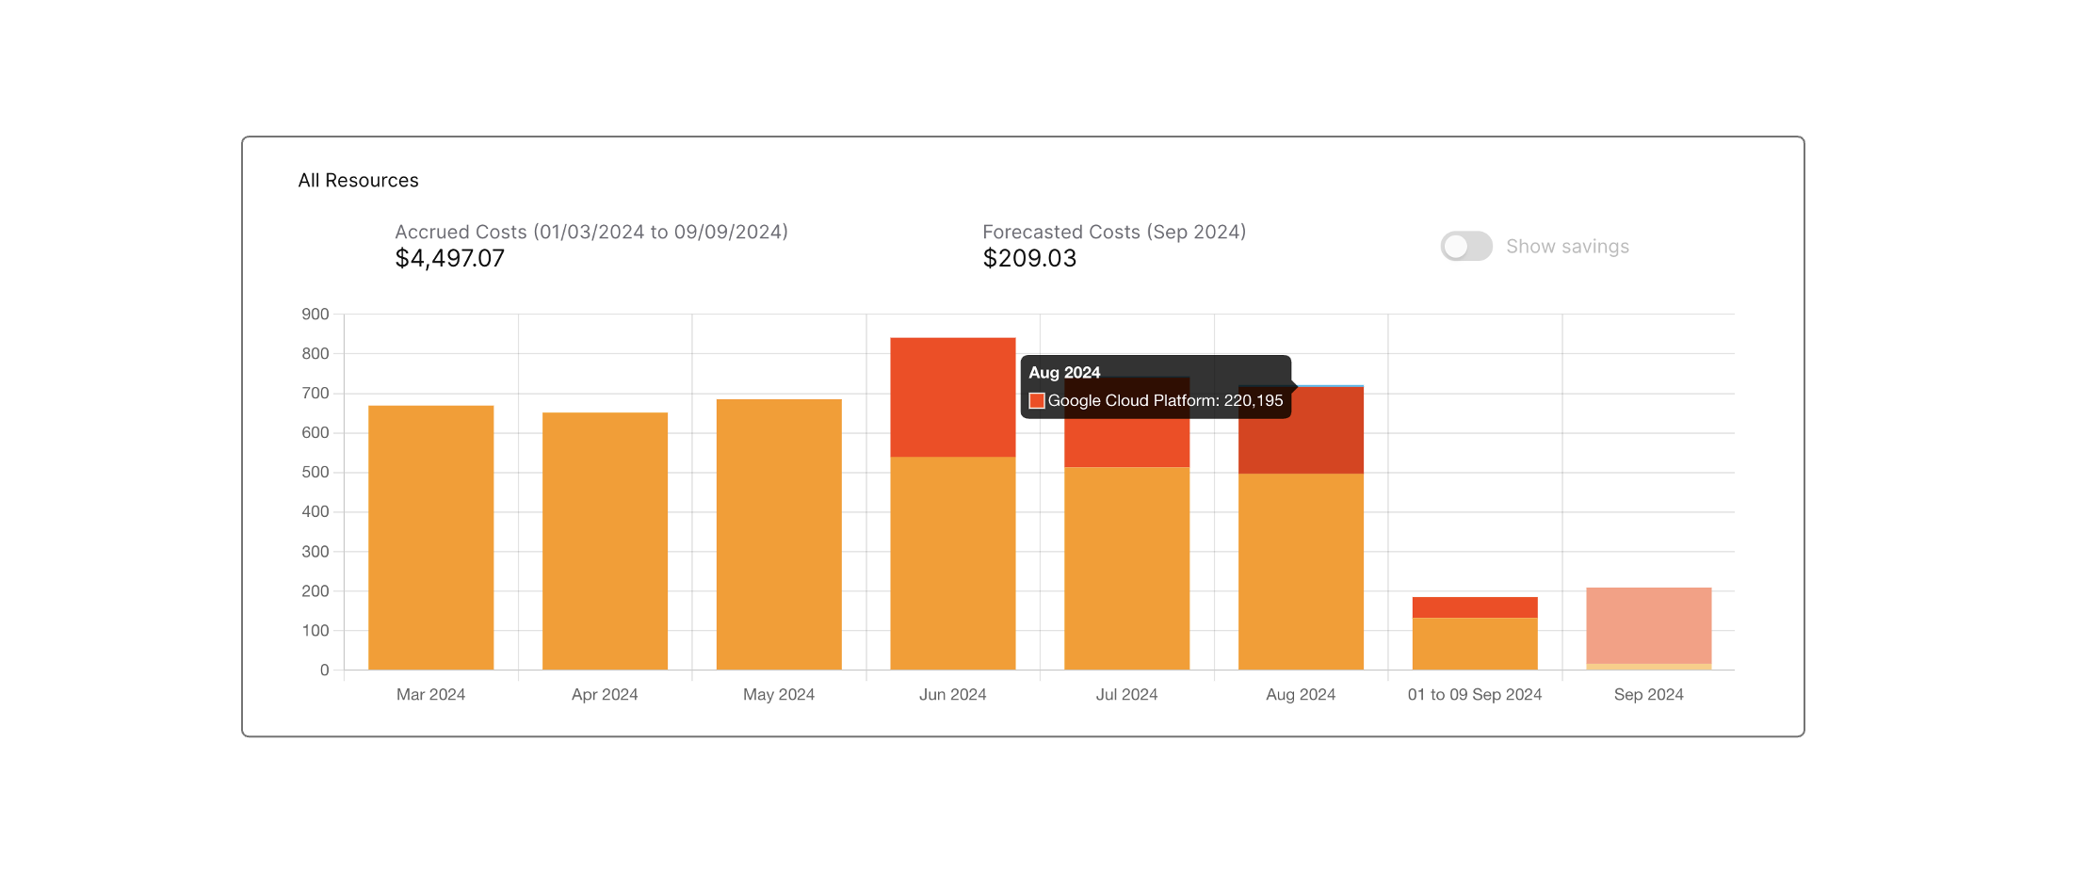Click the 01 to 09 Sep 2024 axis label

[1475, 695]
